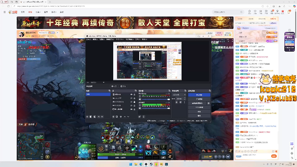
Task: Mute the second audio channel speaker in mixer
Action: coord(140,108)
